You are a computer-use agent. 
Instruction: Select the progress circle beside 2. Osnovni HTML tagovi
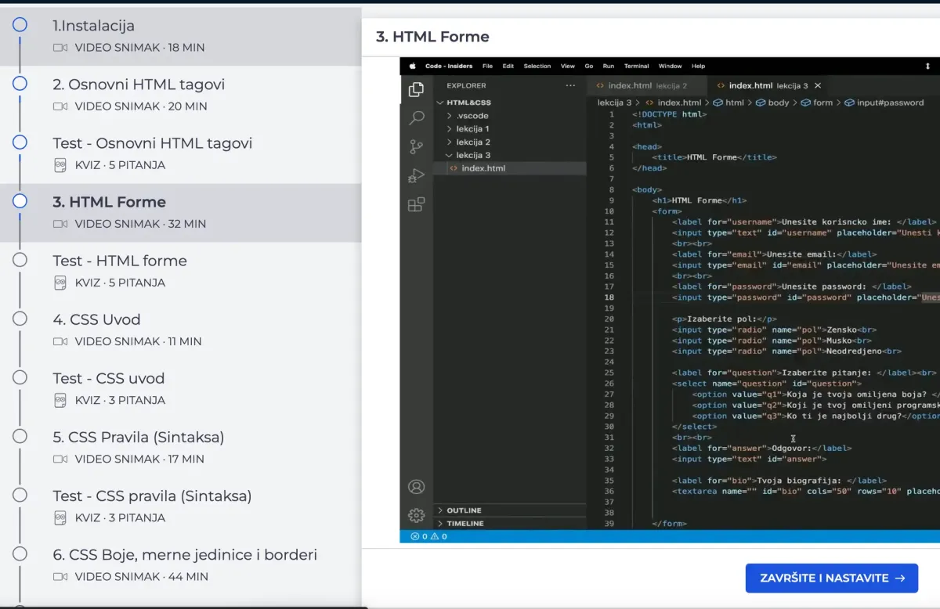[20, 83]
